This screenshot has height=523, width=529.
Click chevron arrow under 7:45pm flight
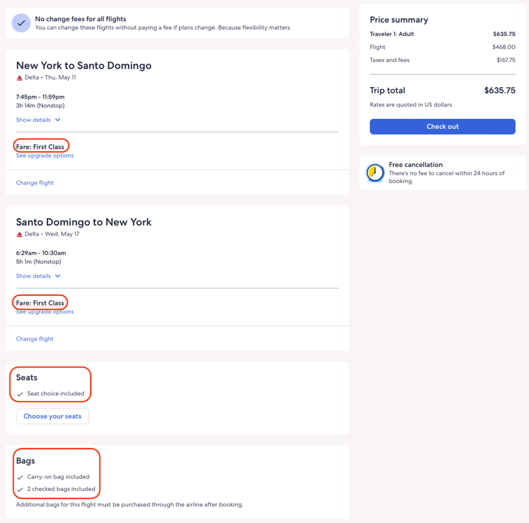pyautogui.click(x=58, y=120)
